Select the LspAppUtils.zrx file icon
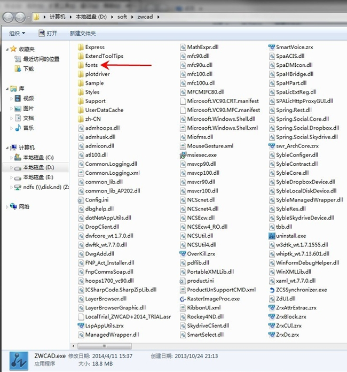 81,325
